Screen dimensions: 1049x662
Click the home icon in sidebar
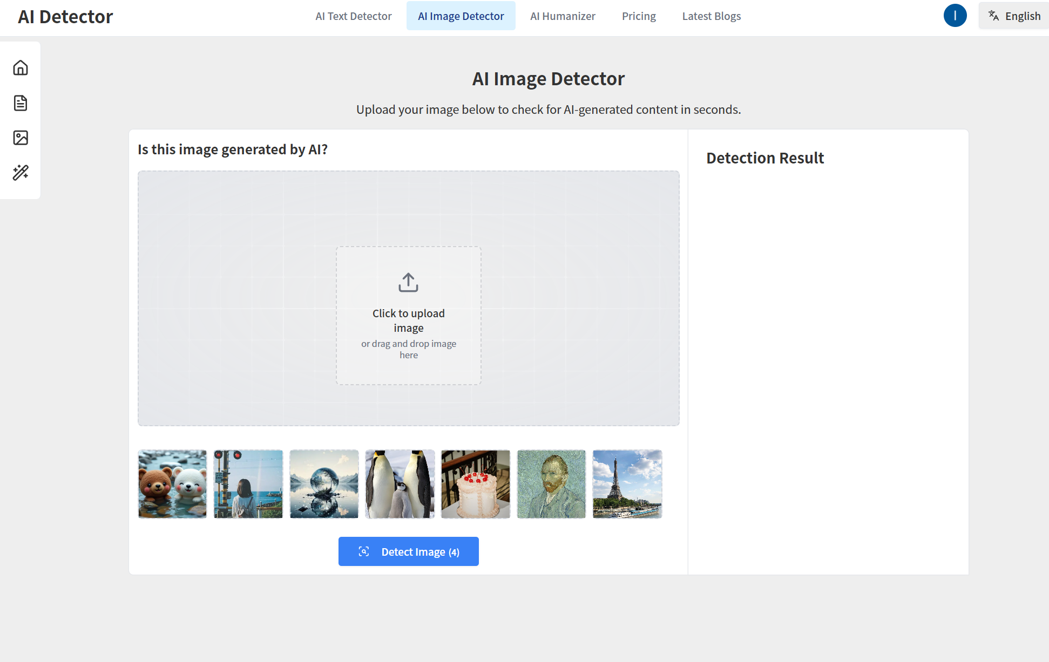pos(21,67)
